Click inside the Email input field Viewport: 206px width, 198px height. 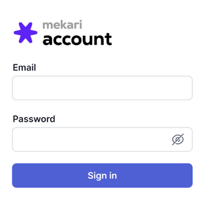pyautogui.click(x=102, y=88)
